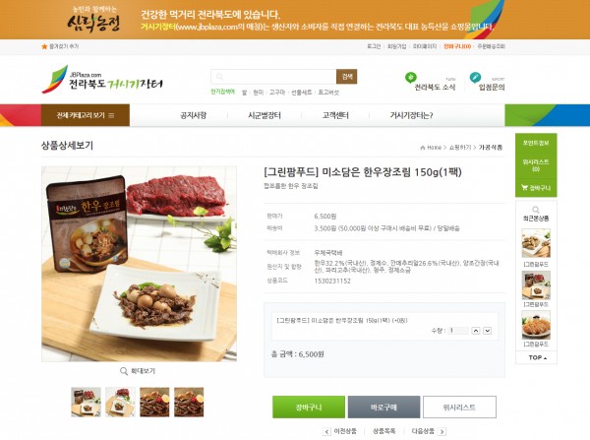This screenshot has height=440, width=590.
Task: Click the 최근본상품 magnifier icon in sidebar
Action: (536, 210)
